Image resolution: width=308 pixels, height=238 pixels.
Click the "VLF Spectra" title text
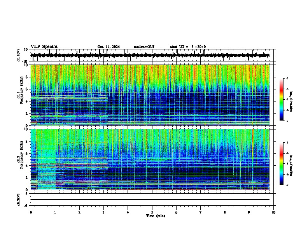tap(44, 47)
